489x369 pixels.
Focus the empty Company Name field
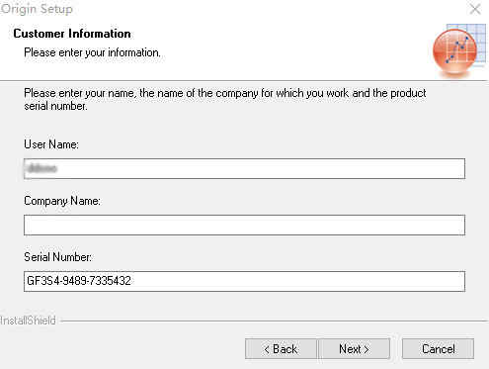[244, 226]
